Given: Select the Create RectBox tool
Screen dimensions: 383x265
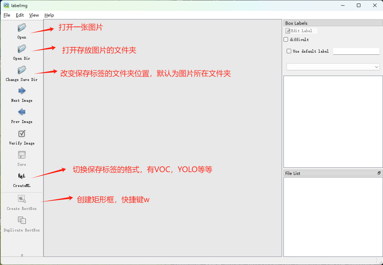Looking at the screenshot, I should point(22,199).
